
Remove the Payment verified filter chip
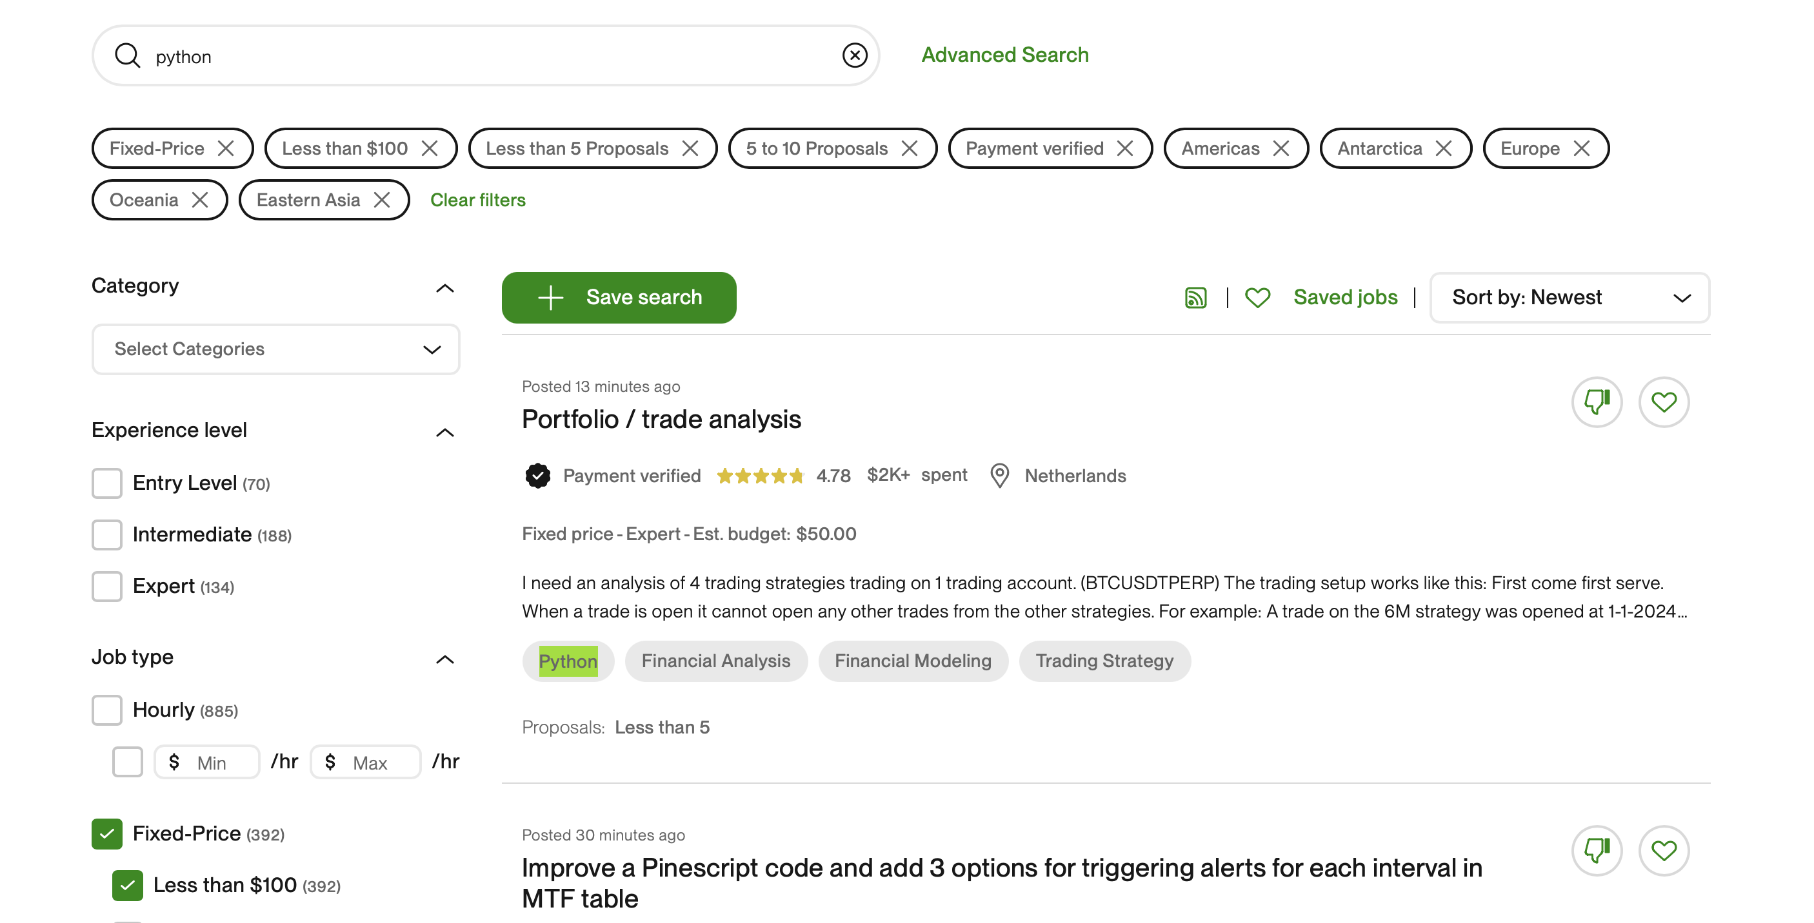point(1125,148)
